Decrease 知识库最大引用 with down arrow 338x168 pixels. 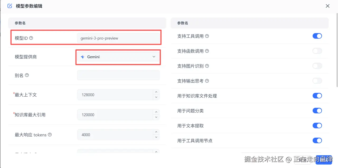pyautogui.click(x=156, y=117)
